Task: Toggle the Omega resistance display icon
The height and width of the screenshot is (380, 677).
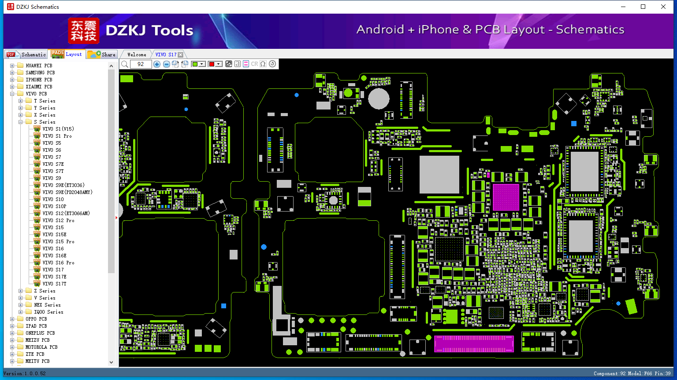Action: [263, 64]
